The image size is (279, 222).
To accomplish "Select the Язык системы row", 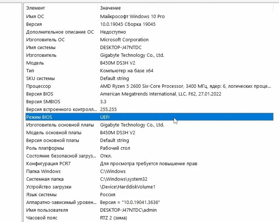I will click(x=149, y=195).
